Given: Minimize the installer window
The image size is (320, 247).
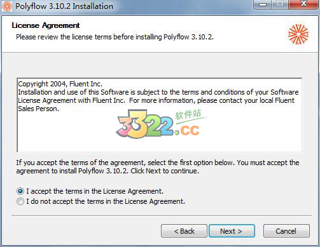Looking at the screenshot, I should click(x=263, y=4).
